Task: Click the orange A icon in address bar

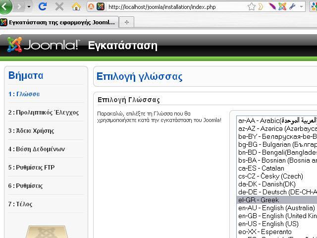Action: 91,7
